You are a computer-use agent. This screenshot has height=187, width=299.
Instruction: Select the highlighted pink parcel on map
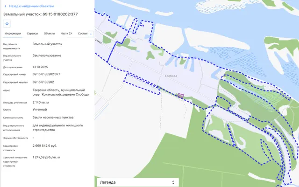click(x=181, y=96)
